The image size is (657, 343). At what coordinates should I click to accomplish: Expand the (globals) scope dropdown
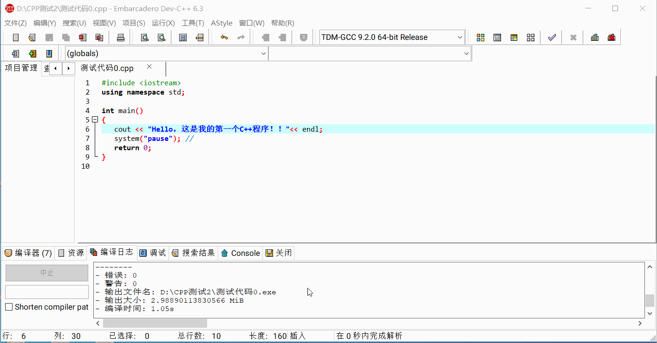coord(263,54)
